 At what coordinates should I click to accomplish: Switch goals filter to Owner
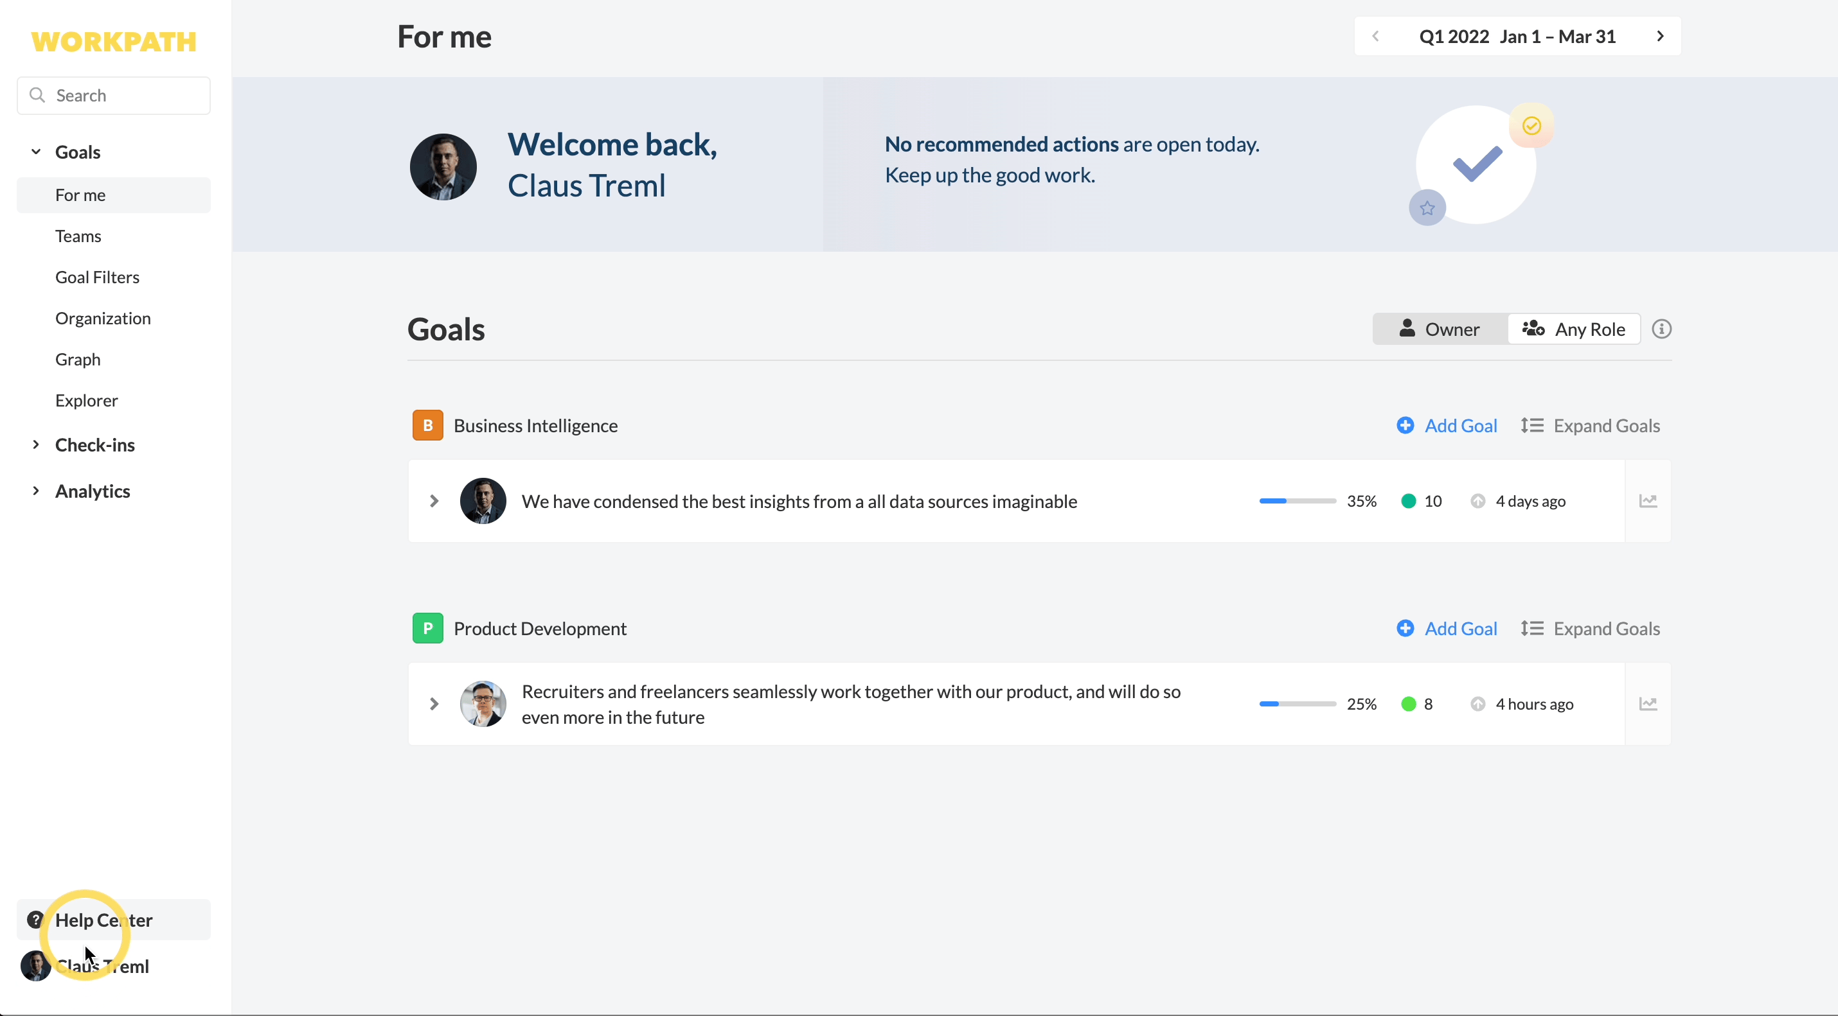[1440, 329]
